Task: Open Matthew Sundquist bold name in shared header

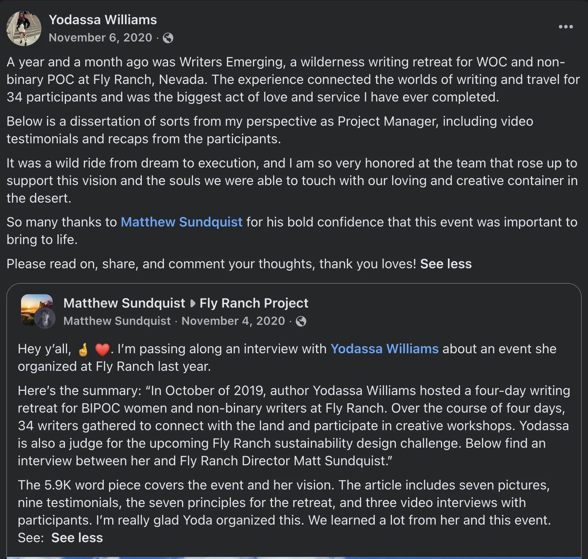Action: pos(124,303)
